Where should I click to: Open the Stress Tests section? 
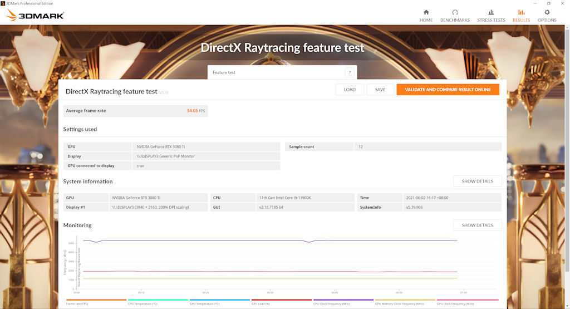tap(491, 16)
